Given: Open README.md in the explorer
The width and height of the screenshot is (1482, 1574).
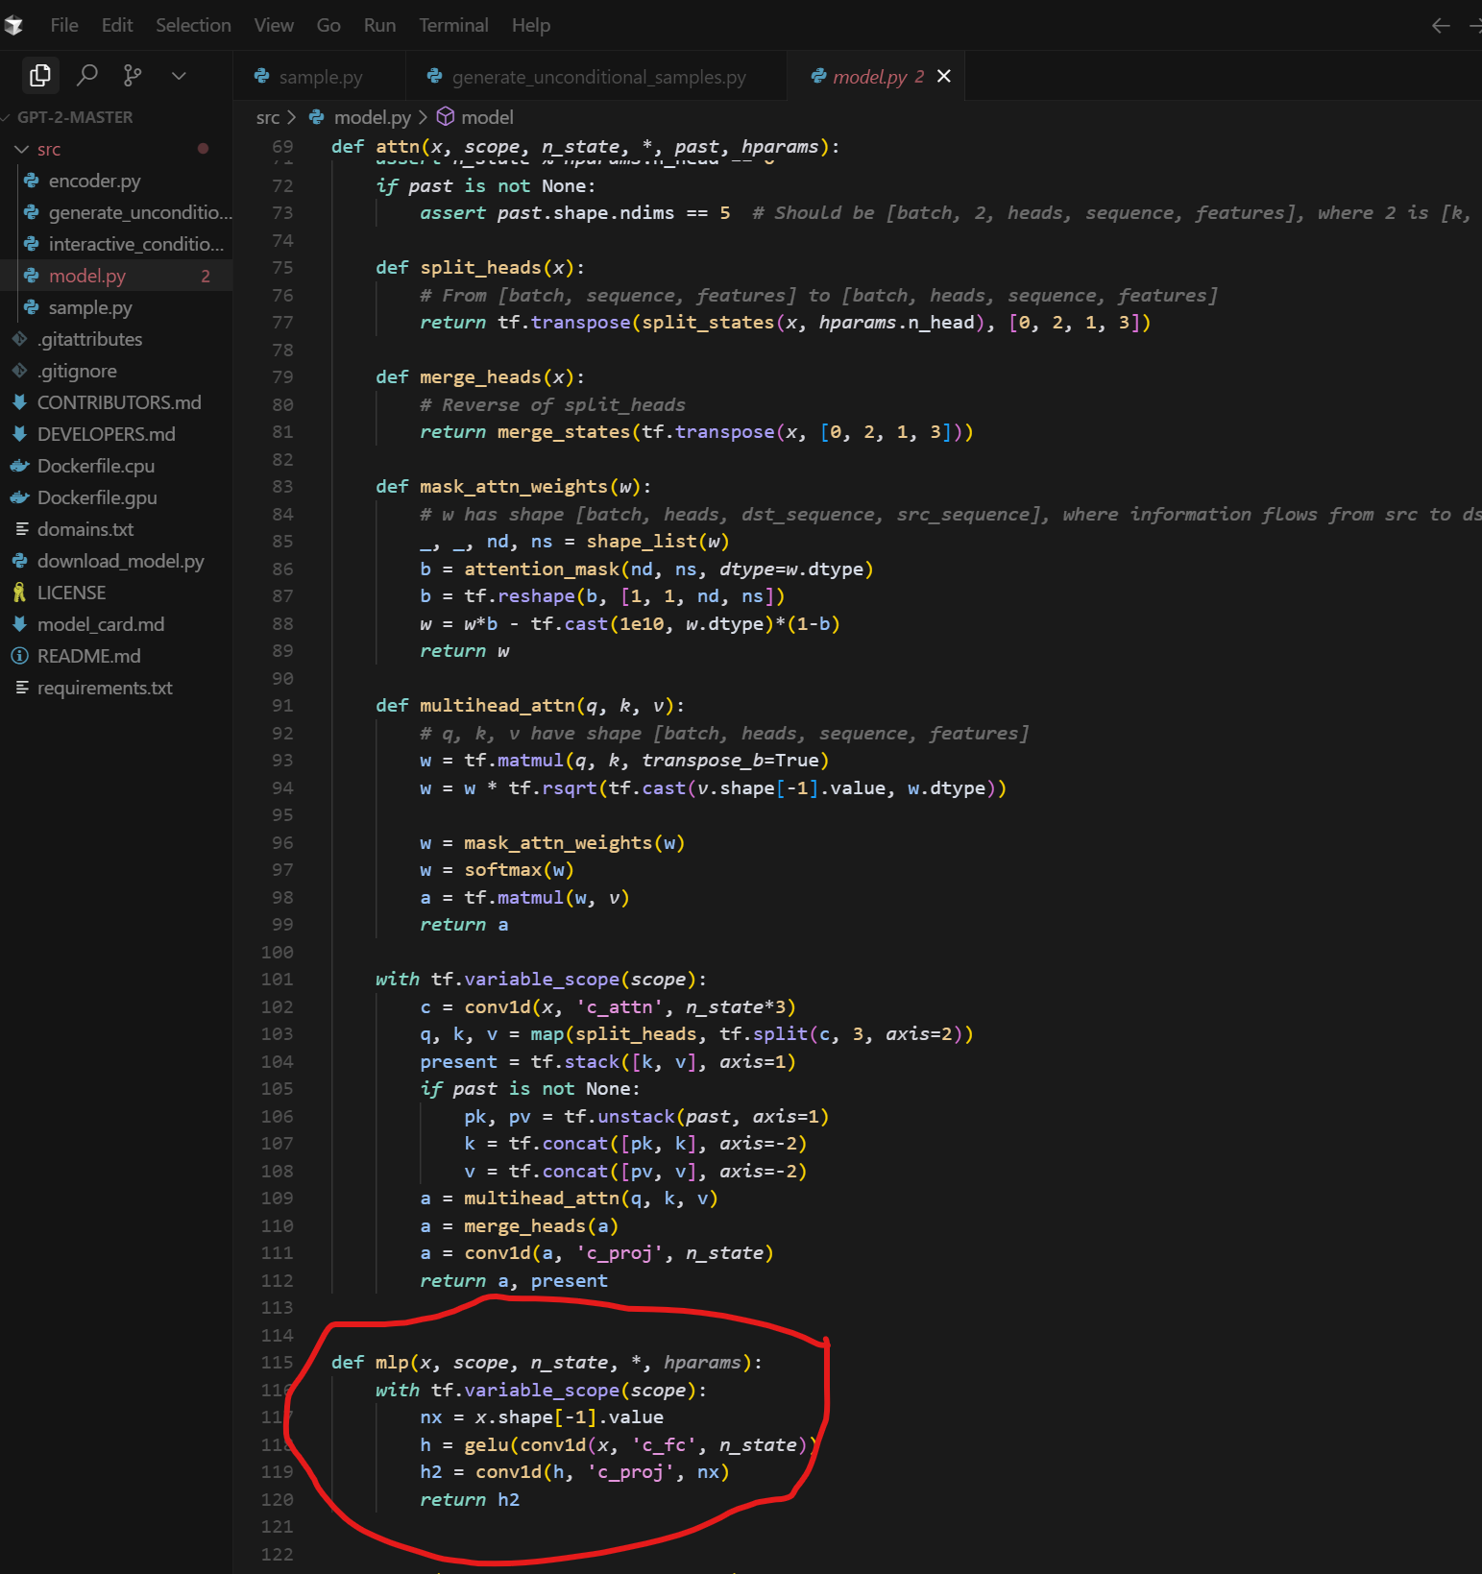Looking at the screenshot, I should [88, 656].
